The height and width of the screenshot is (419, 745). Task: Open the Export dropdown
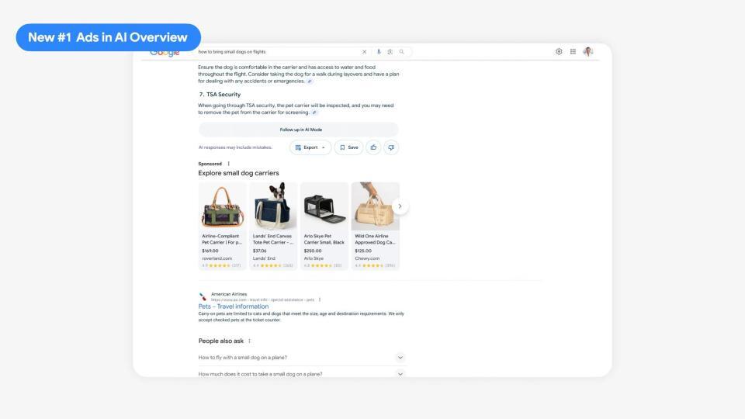[310, 147]
